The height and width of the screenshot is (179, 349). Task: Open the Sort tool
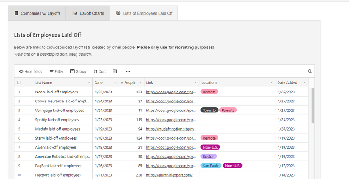[x=100, y=71]
